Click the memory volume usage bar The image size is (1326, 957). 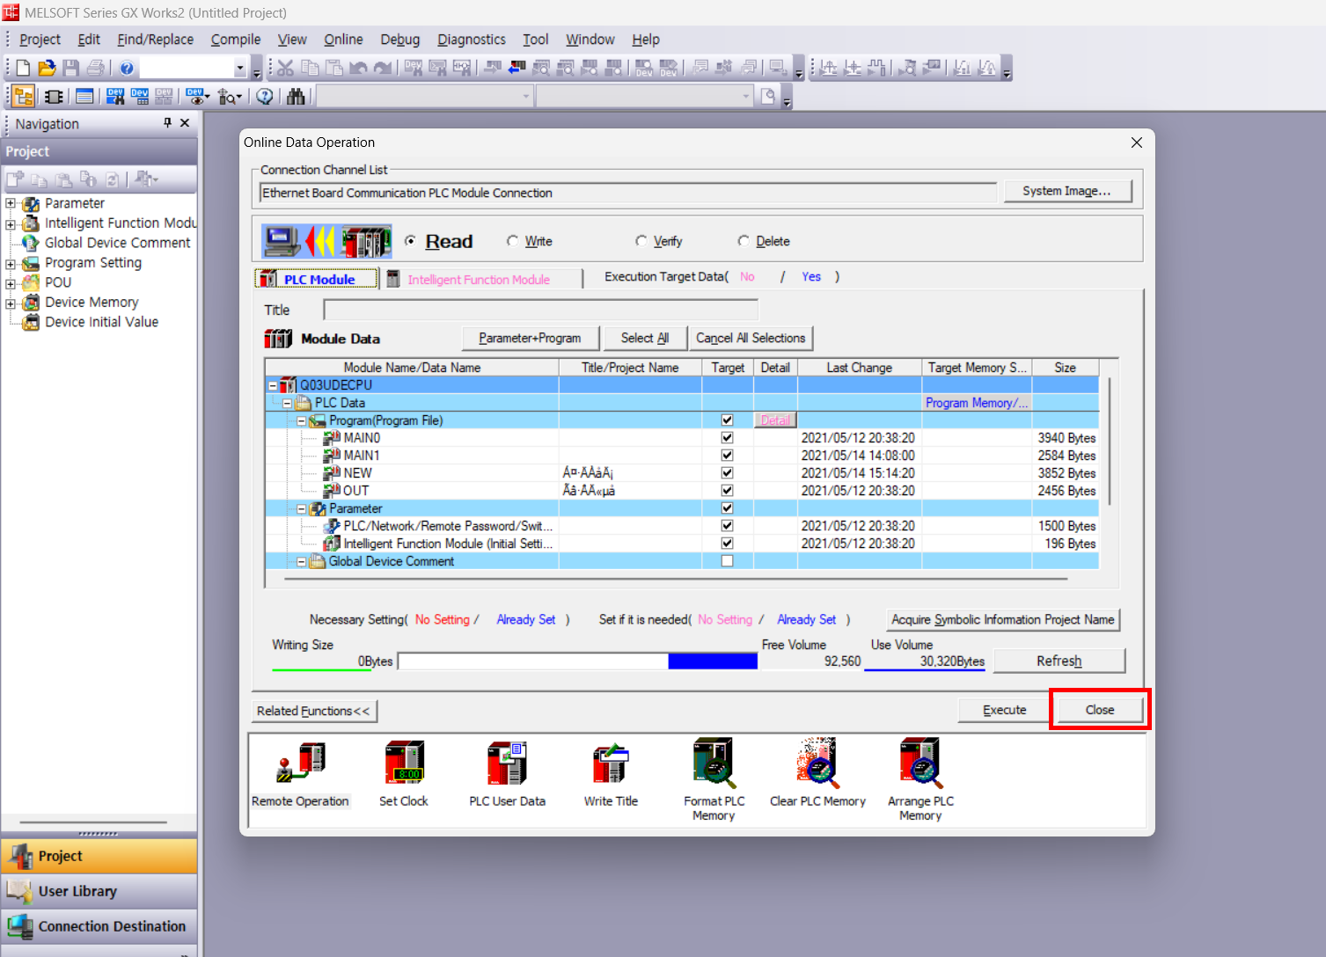click(x=578, y=661)
